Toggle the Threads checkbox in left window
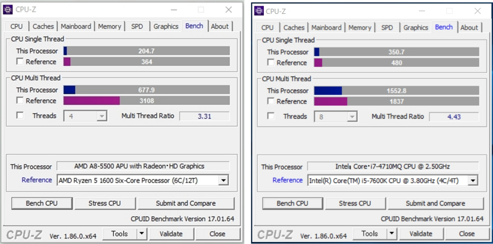Viewport: 493px width, 244px height. [x=20, y=115]
